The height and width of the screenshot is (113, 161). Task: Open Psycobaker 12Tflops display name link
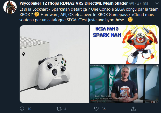point(74,3)
